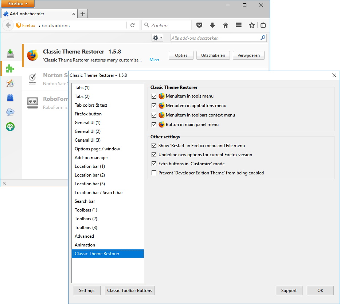The image size is (340, 304).
Task: Uncheck Button in main panel menu
Action: tap(154, 125)
